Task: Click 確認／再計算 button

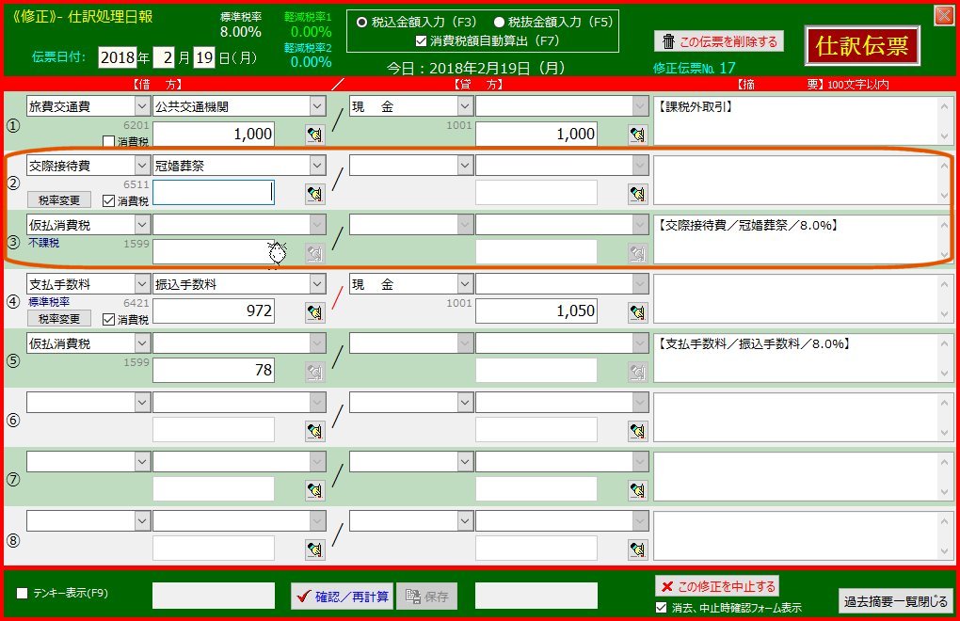Action: (341, 597)
